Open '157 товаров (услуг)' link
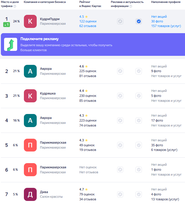Image resolution: width=185 pixels, height=205 pixels. 166,26
